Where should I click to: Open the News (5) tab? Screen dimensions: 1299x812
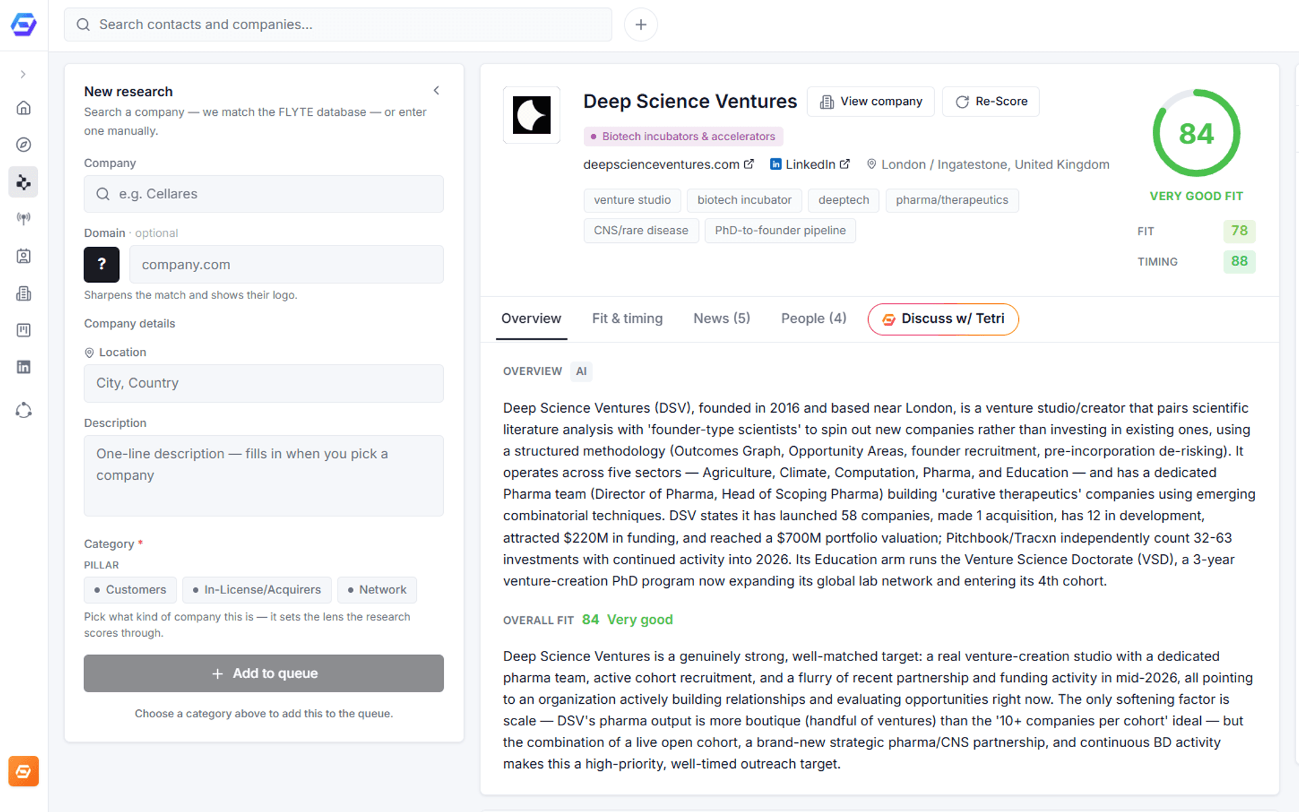(722, 319)
